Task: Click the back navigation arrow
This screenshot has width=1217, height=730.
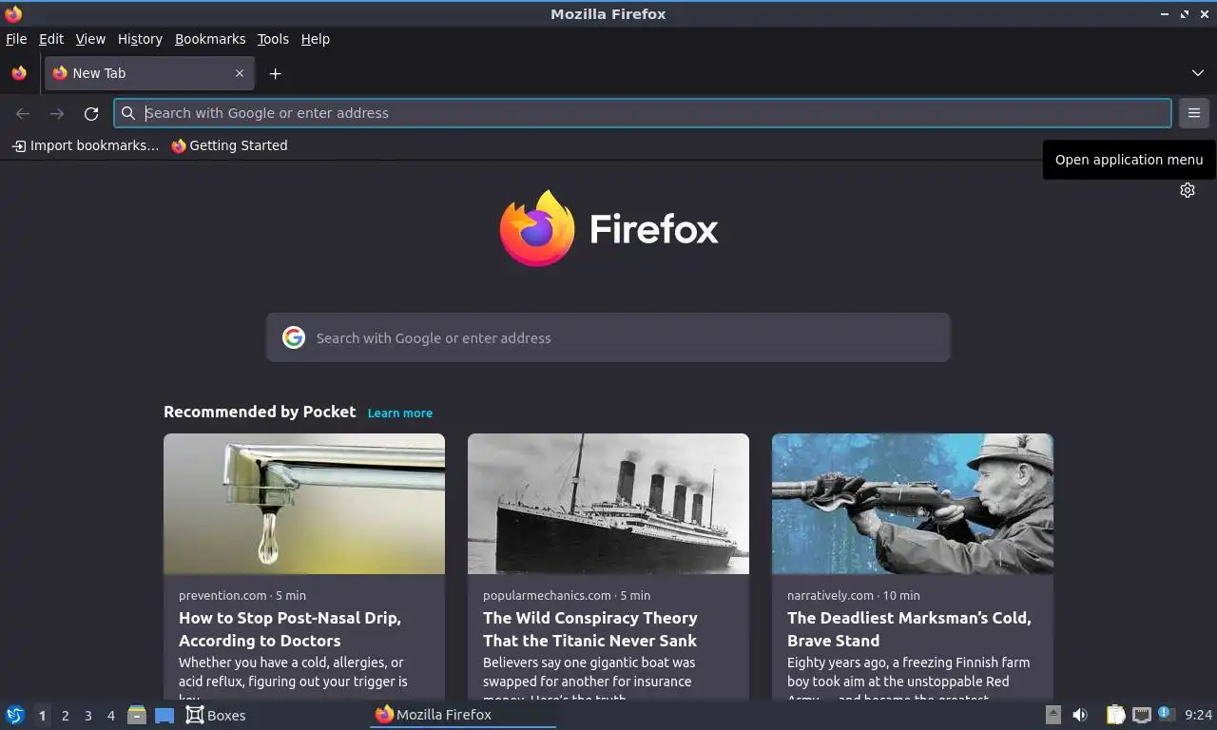Action: pyautogui.click(x=23, y=113)
